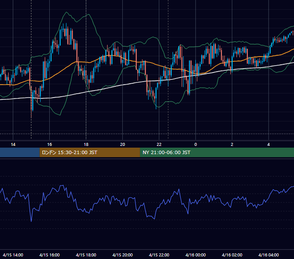Image resolution: width=294 pixels, height=259 pixels.
Task: Click the ロンドン 15:30-21:00 JST session bar
Action: [x=89, y=152]
